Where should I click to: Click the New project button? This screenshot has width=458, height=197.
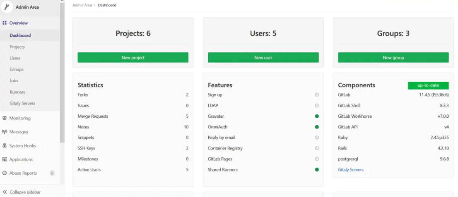[x=133, y=58]
